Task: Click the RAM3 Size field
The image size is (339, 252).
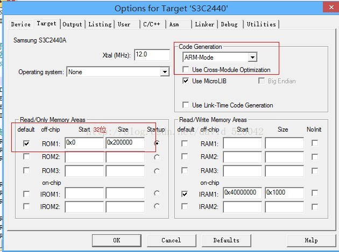Action: click(x=284, y=171)
